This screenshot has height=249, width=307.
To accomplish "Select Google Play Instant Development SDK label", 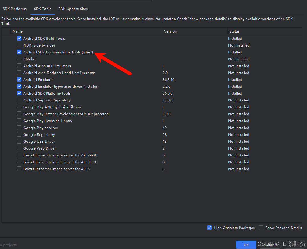I will pyautogui.click(x=66, y=114).
